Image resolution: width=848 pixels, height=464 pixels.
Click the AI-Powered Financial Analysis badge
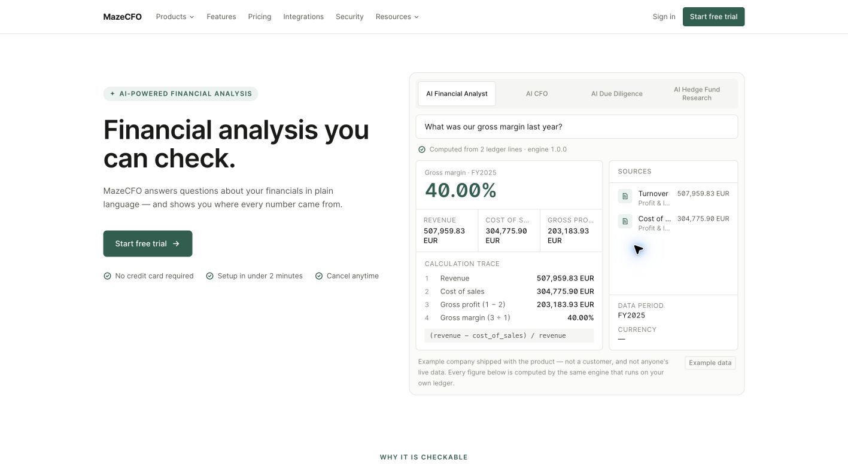pyautogui.click(x=181, y=94)
